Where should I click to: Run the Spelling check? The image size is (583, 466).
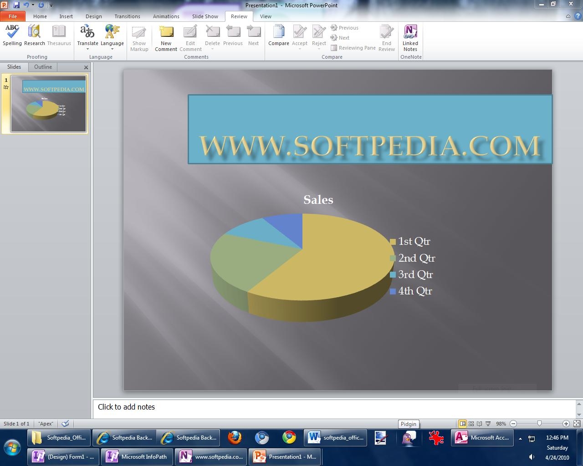pos(12,35)
